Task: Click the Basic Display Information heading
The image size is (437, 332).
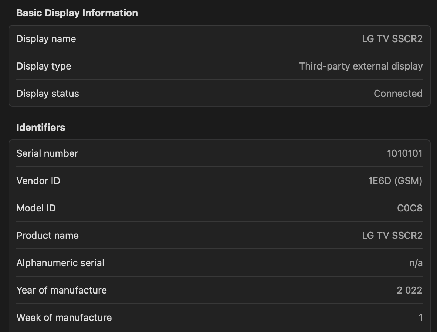Action: 77,13
